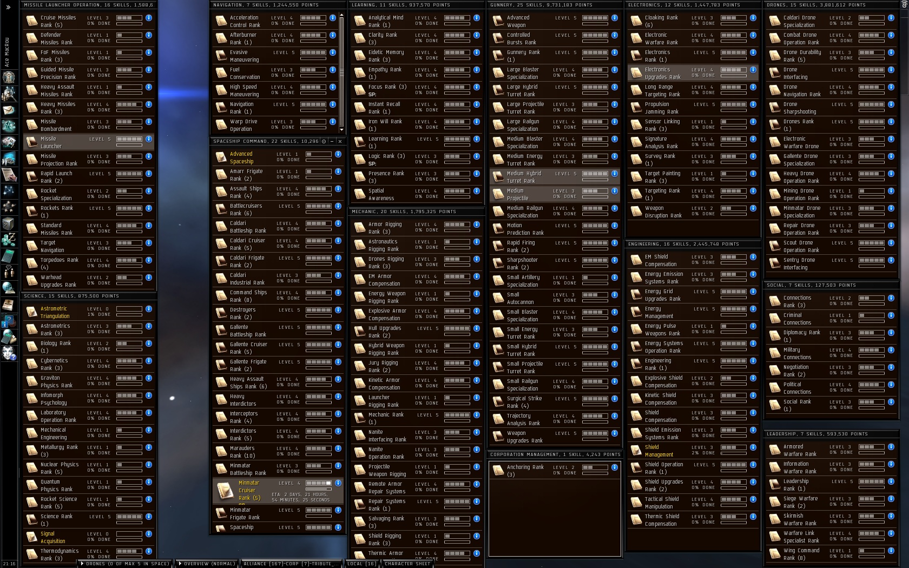
Task: Minimize the Spaceship Command window
Action: tap(332, 141)
